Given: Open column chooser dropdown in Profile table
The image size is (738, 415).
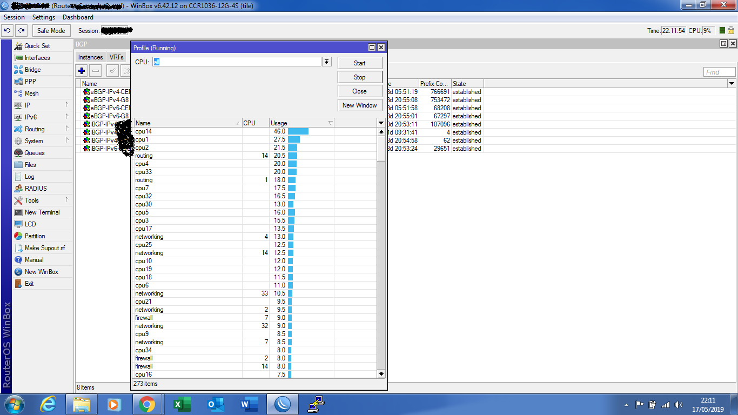Looking at the screenshot, I should [381, 123].
